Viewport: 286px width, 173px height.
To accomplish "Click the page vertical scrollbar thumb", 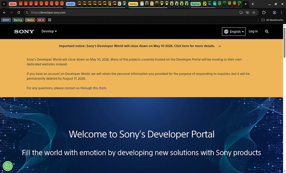I will (x=284, y=42).
